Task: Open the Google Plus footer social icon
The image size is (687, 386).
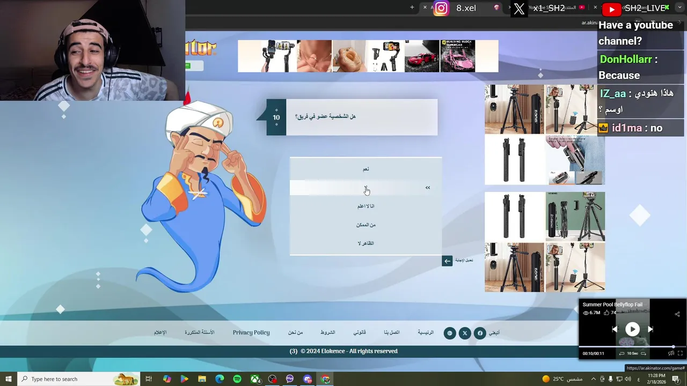Action: click(450, 333)
